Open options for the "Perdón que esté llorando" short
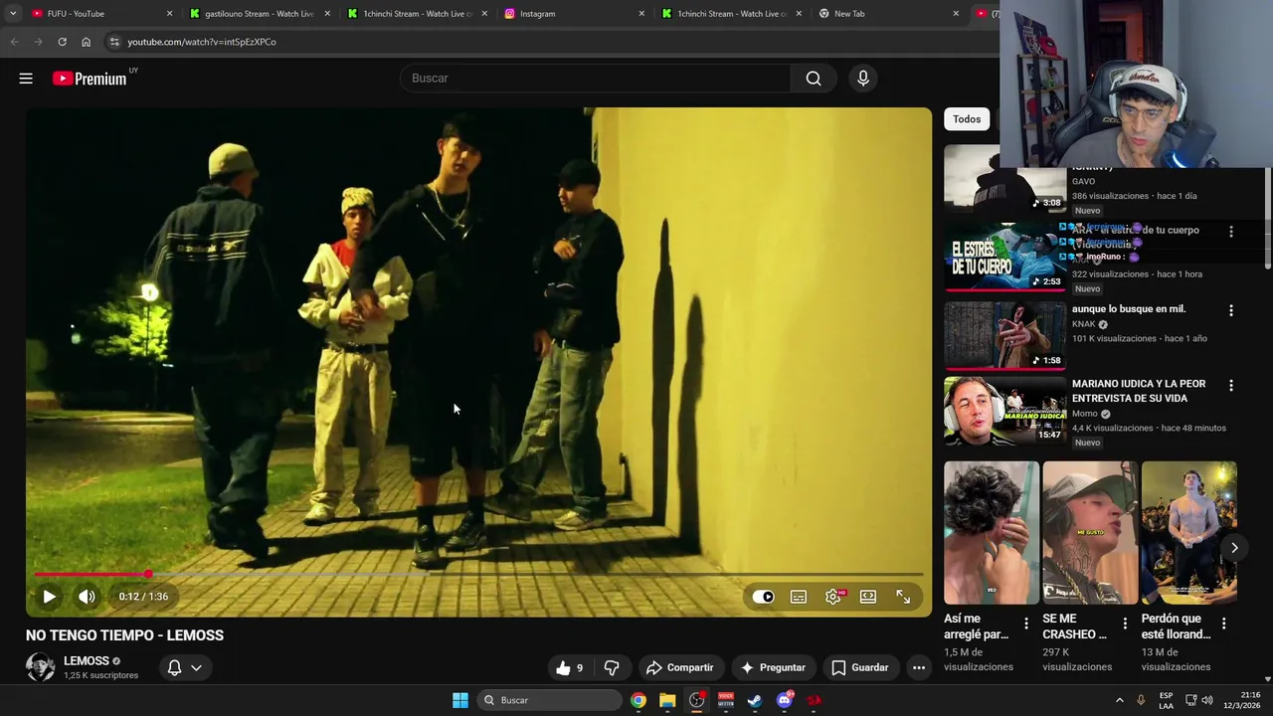The height and width of the screenshot is (716, 1273). pos(1223,624)
